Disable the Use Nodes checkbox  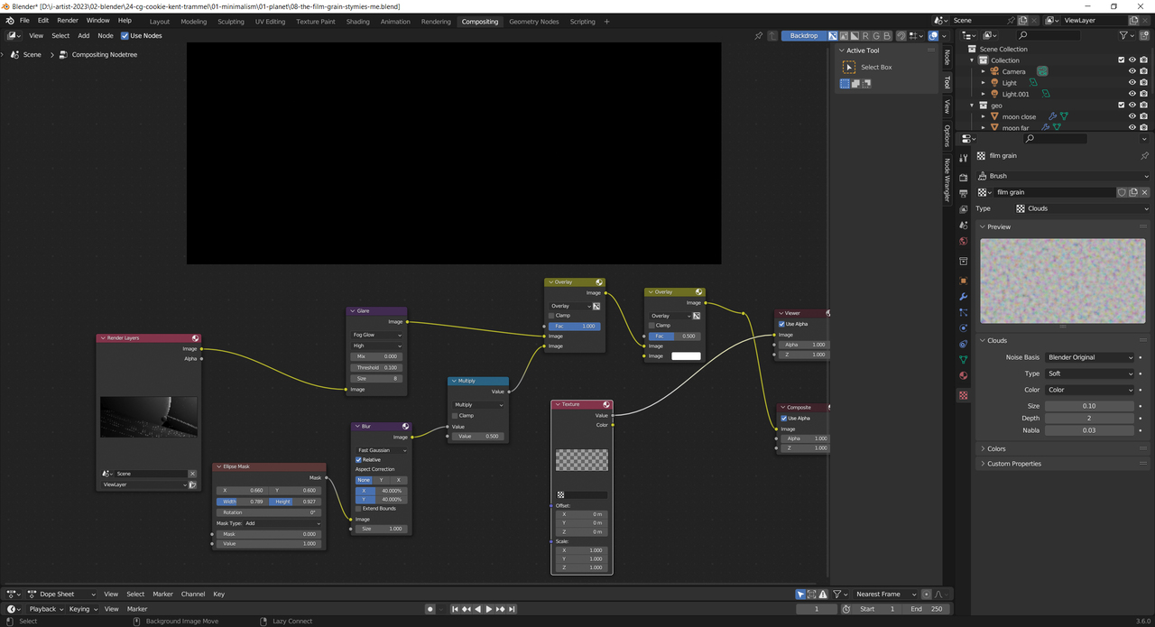[x=125, y=36]
